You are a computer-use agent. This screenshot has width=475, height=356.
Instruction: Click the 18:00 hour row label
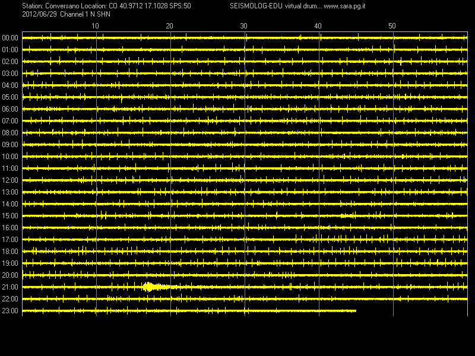[10, 252]
